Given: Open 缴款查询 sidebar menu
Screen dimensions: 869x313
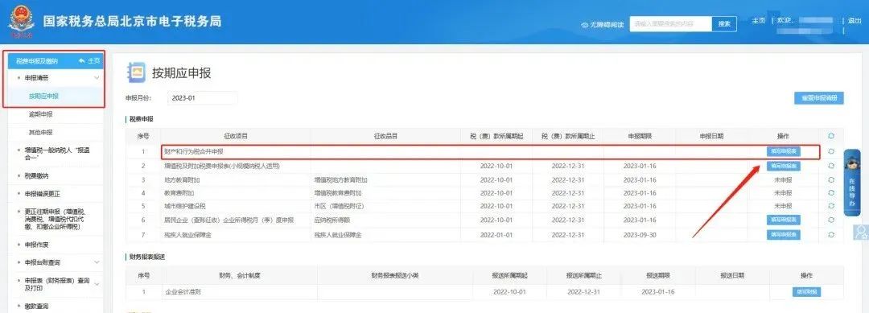Looking at the screenshot, I should 36,306.
